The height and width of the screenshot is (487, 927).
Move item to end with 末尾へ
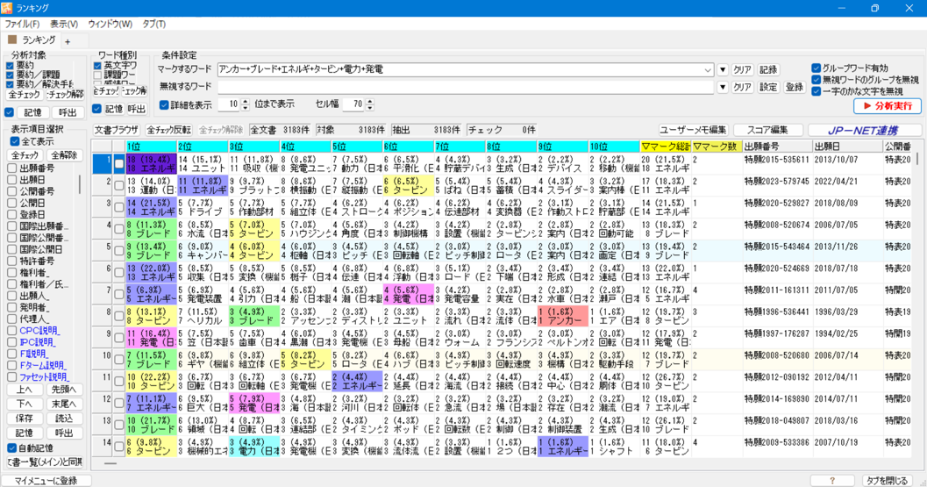(64, 404)
